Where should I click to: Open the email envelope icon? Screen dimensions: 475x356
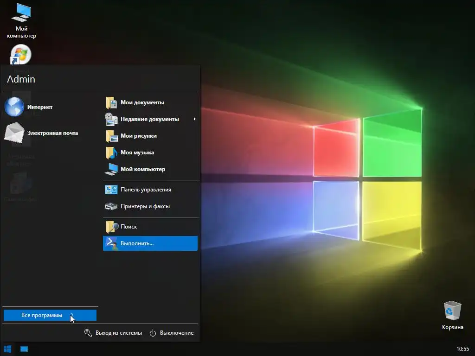pos(14,133)
